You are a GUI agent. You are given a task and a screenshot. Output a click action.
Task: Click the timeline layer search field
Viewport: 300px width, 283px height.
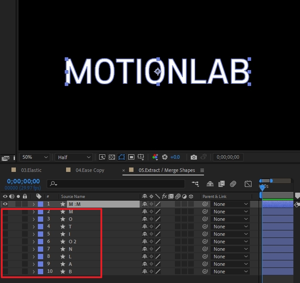click(116, 184)
